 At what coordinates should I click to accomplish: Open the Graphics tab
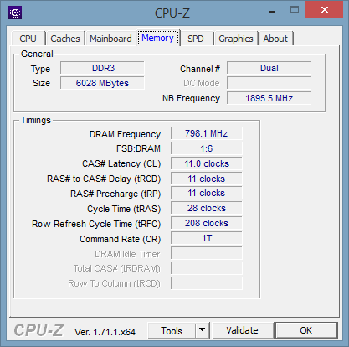coord(236,39)
